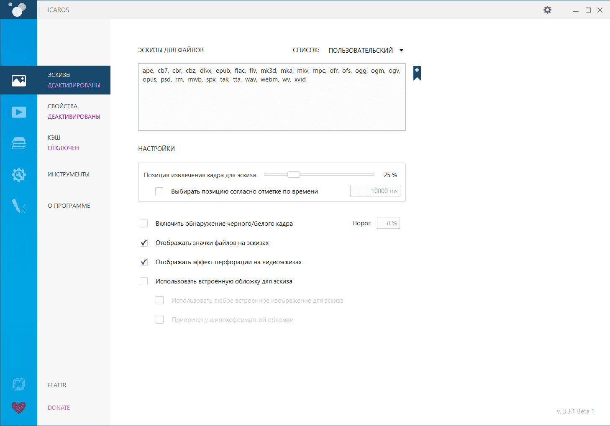The width and height of the screenshot is (610, 426).
Task: Click the ЭСКИЗЫ ДЛЯ ФАЙЛОВ heading
Action: [171, 50]
